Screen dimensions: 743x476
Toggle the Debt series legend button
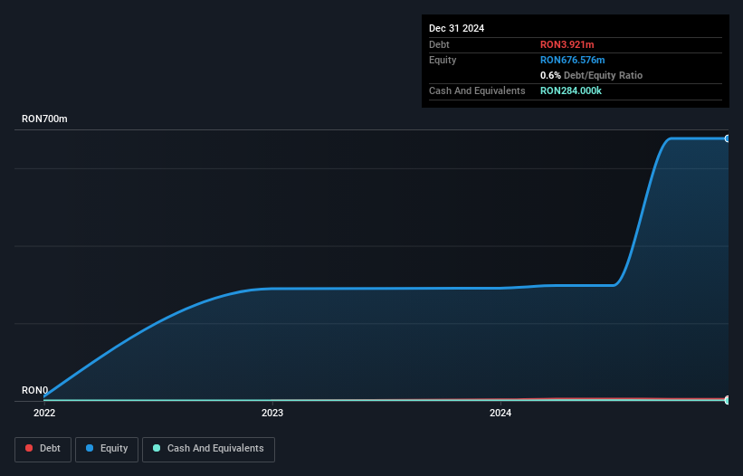point(43,449)
